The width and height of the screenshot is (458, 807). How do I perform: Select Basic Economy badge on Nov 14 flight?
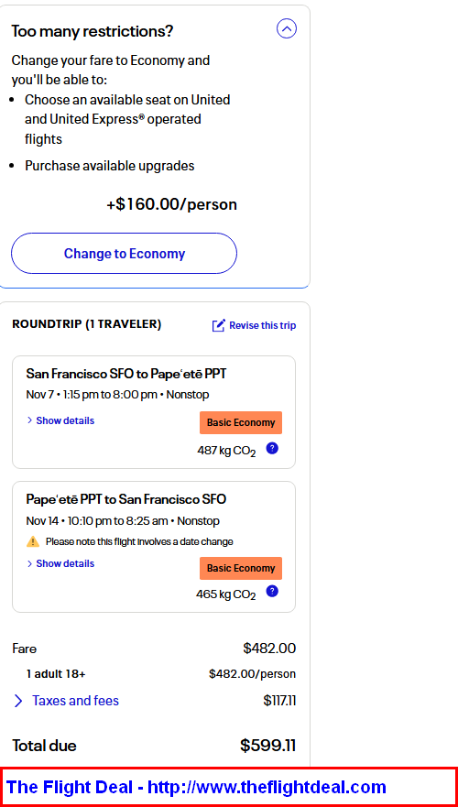tap(241, 568)
